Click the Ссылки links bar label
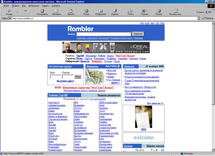Viewport: 215px width, 156px height. (200, 12)
